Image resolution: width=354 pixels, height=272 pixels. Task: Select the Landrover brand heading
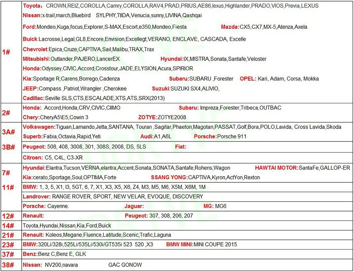point(37,197)
